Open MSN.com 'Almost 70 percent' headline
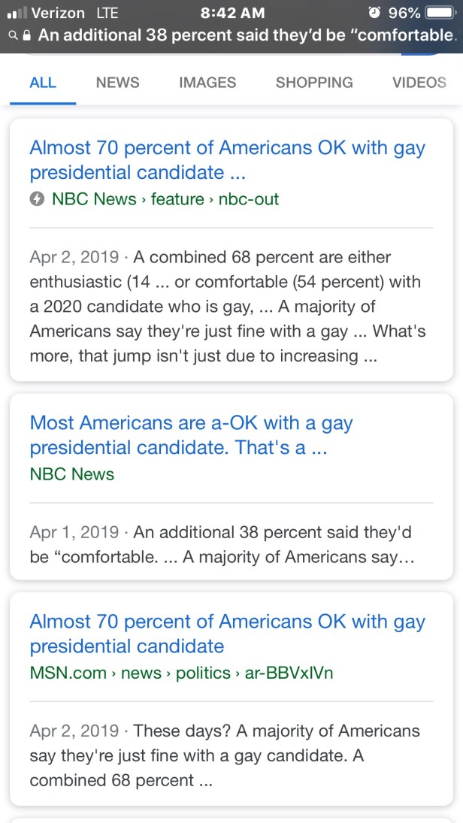Viewport: 463px width, 823px height. (227, 634)
